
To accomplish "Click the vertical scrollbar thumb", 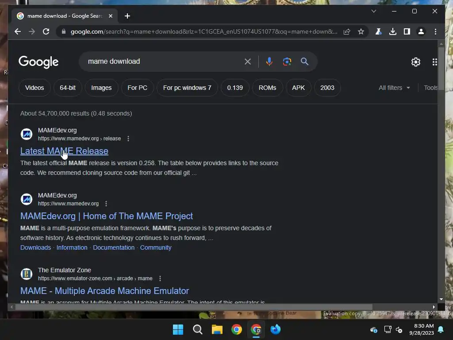I will coord(441,69).
